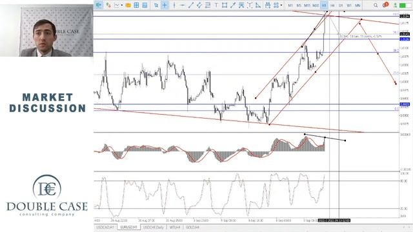The height and width of the screenshot is (232, 413).
Task: Click the shapes grid icon
Action: click(x=276, y=5)
